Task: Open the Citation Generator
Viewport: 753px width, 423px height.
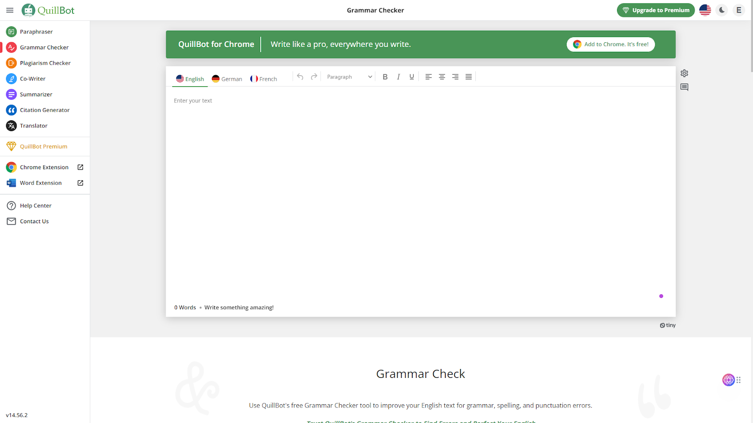Action: click(45, 110)
